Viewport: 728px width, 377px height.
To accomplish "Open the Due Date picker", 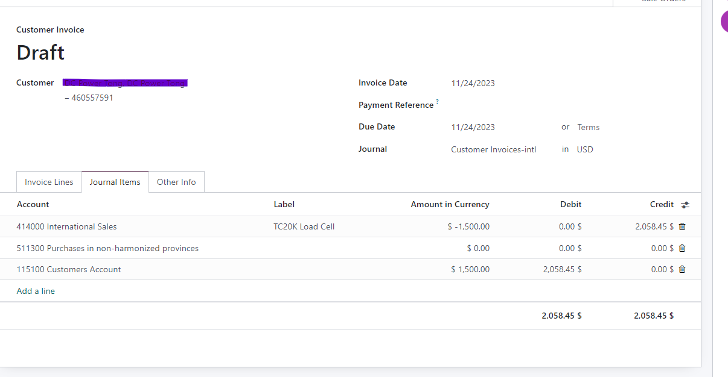I will coord(473,127).
